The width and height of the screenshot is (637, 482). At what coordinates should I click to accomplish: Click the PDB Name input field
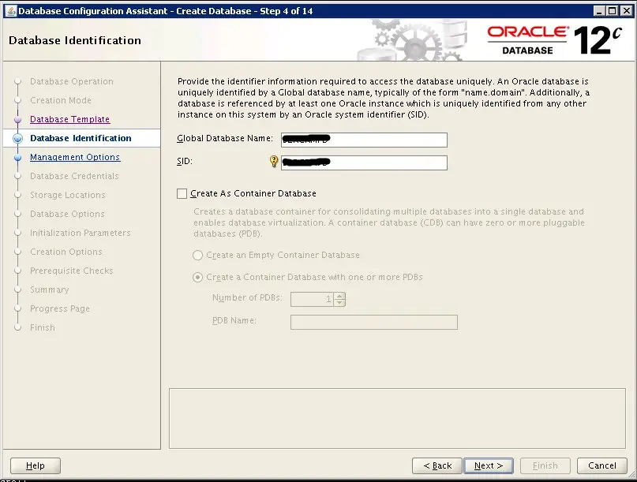pos(373,322)
